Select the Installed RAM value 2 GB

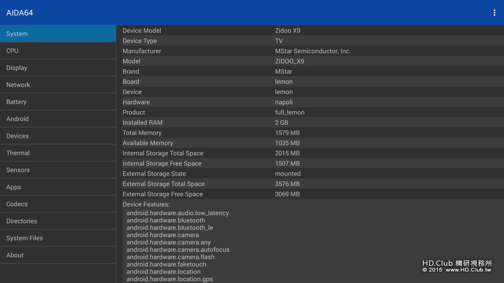click(x=281, y=123)
